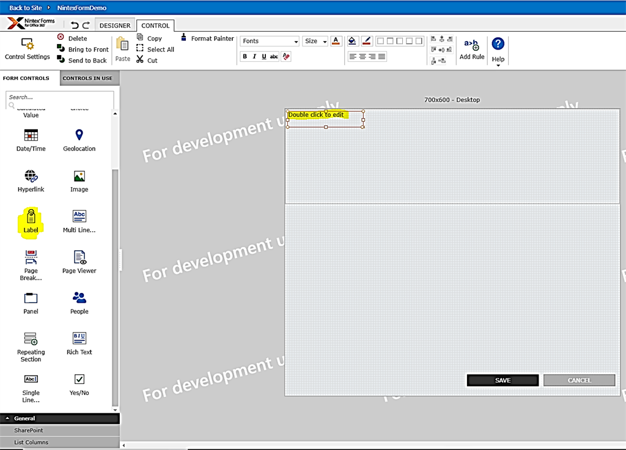Switch to the DESIGNER tab
Screen dimensions: 626x450
115,25
